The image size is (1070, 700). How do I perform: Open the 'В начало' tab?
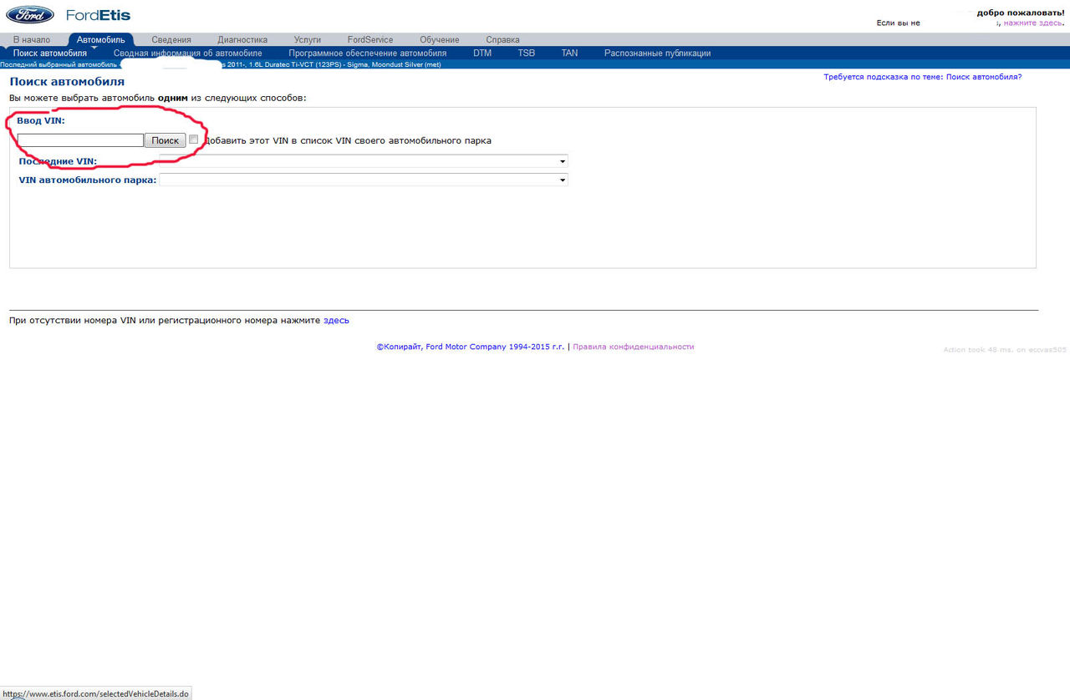click(32, 39)
